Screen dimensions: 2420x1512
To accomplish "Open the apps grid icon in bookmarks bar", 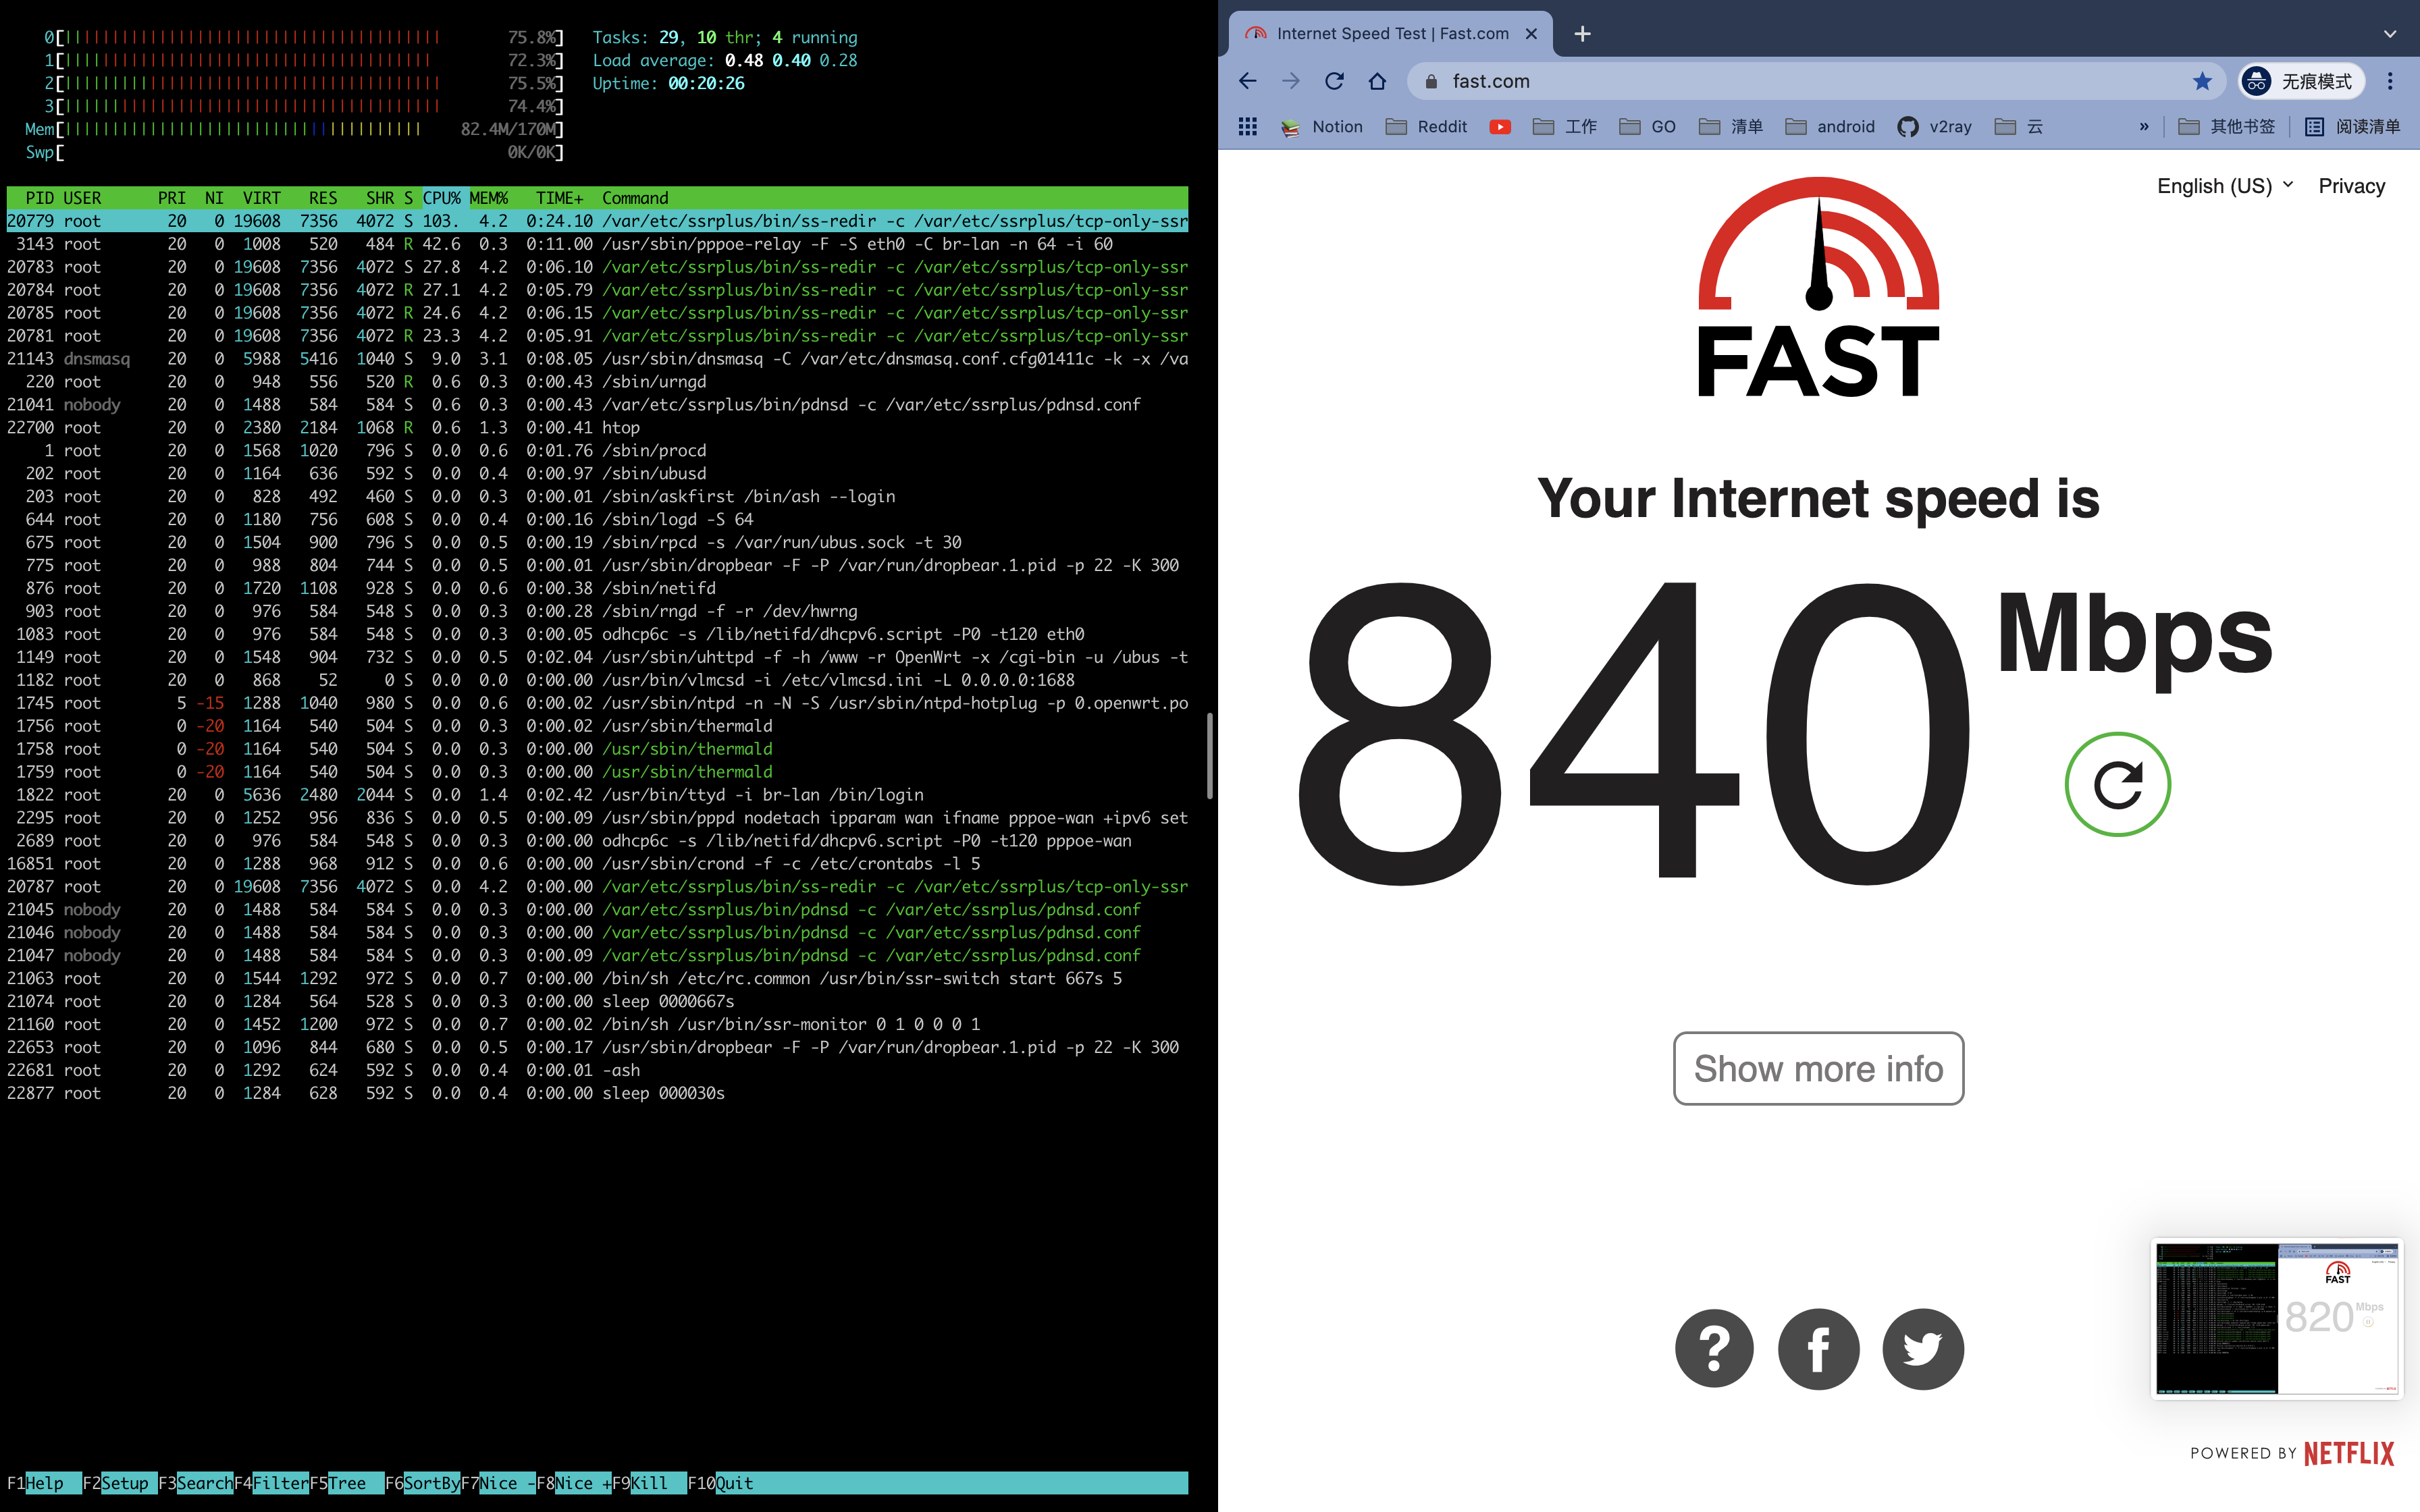I will (x=1247, y=127).
